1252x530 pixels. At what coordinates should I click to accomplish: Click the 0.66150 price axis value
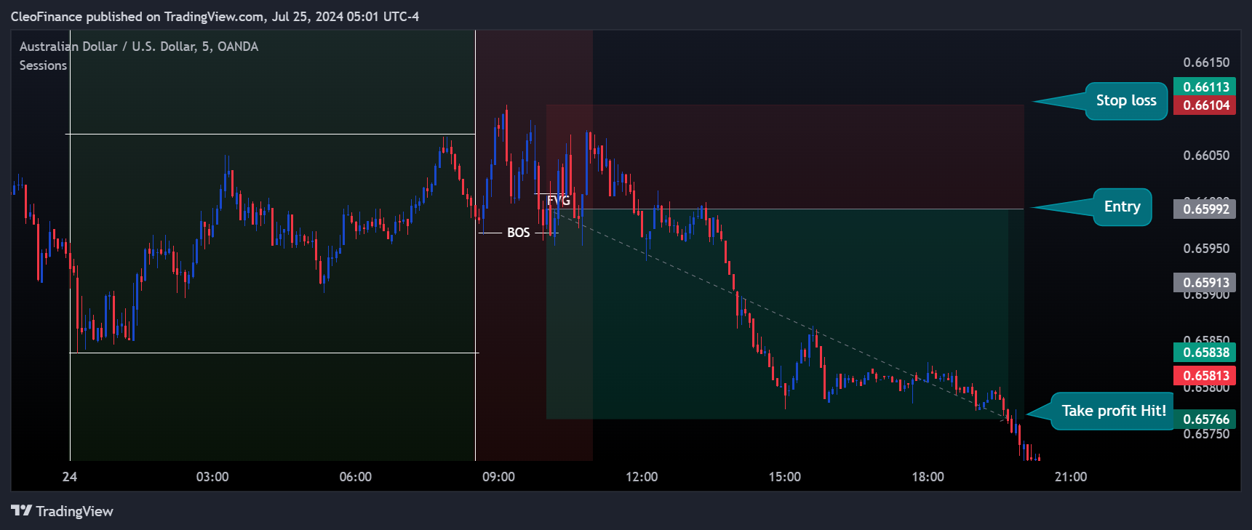coord(1206,63)
